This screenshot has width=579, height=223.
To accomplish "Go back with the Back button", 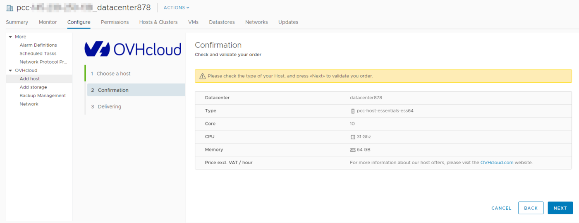I will (530, 208).
